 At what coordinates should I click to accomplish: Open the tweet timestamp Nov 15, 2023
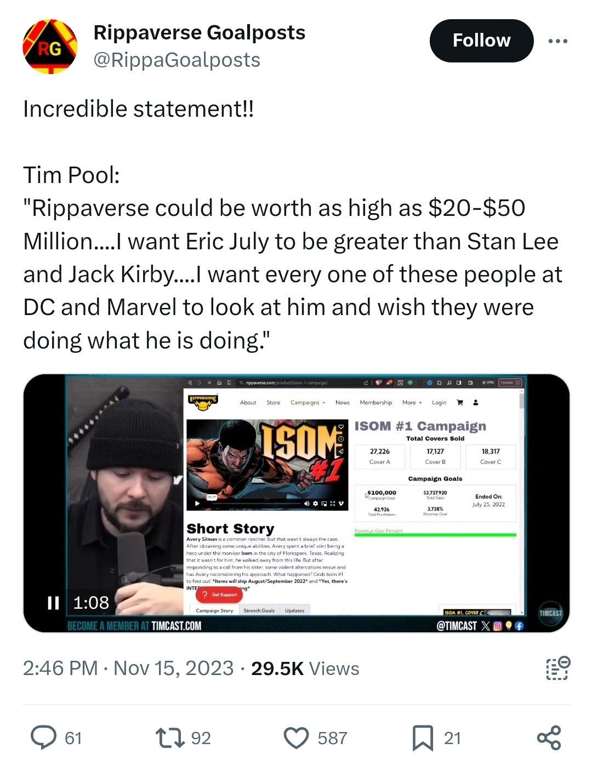pos(173,668)
